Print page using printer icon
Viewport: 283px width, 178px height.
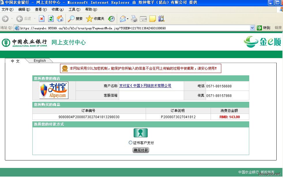tap(134, 18)
